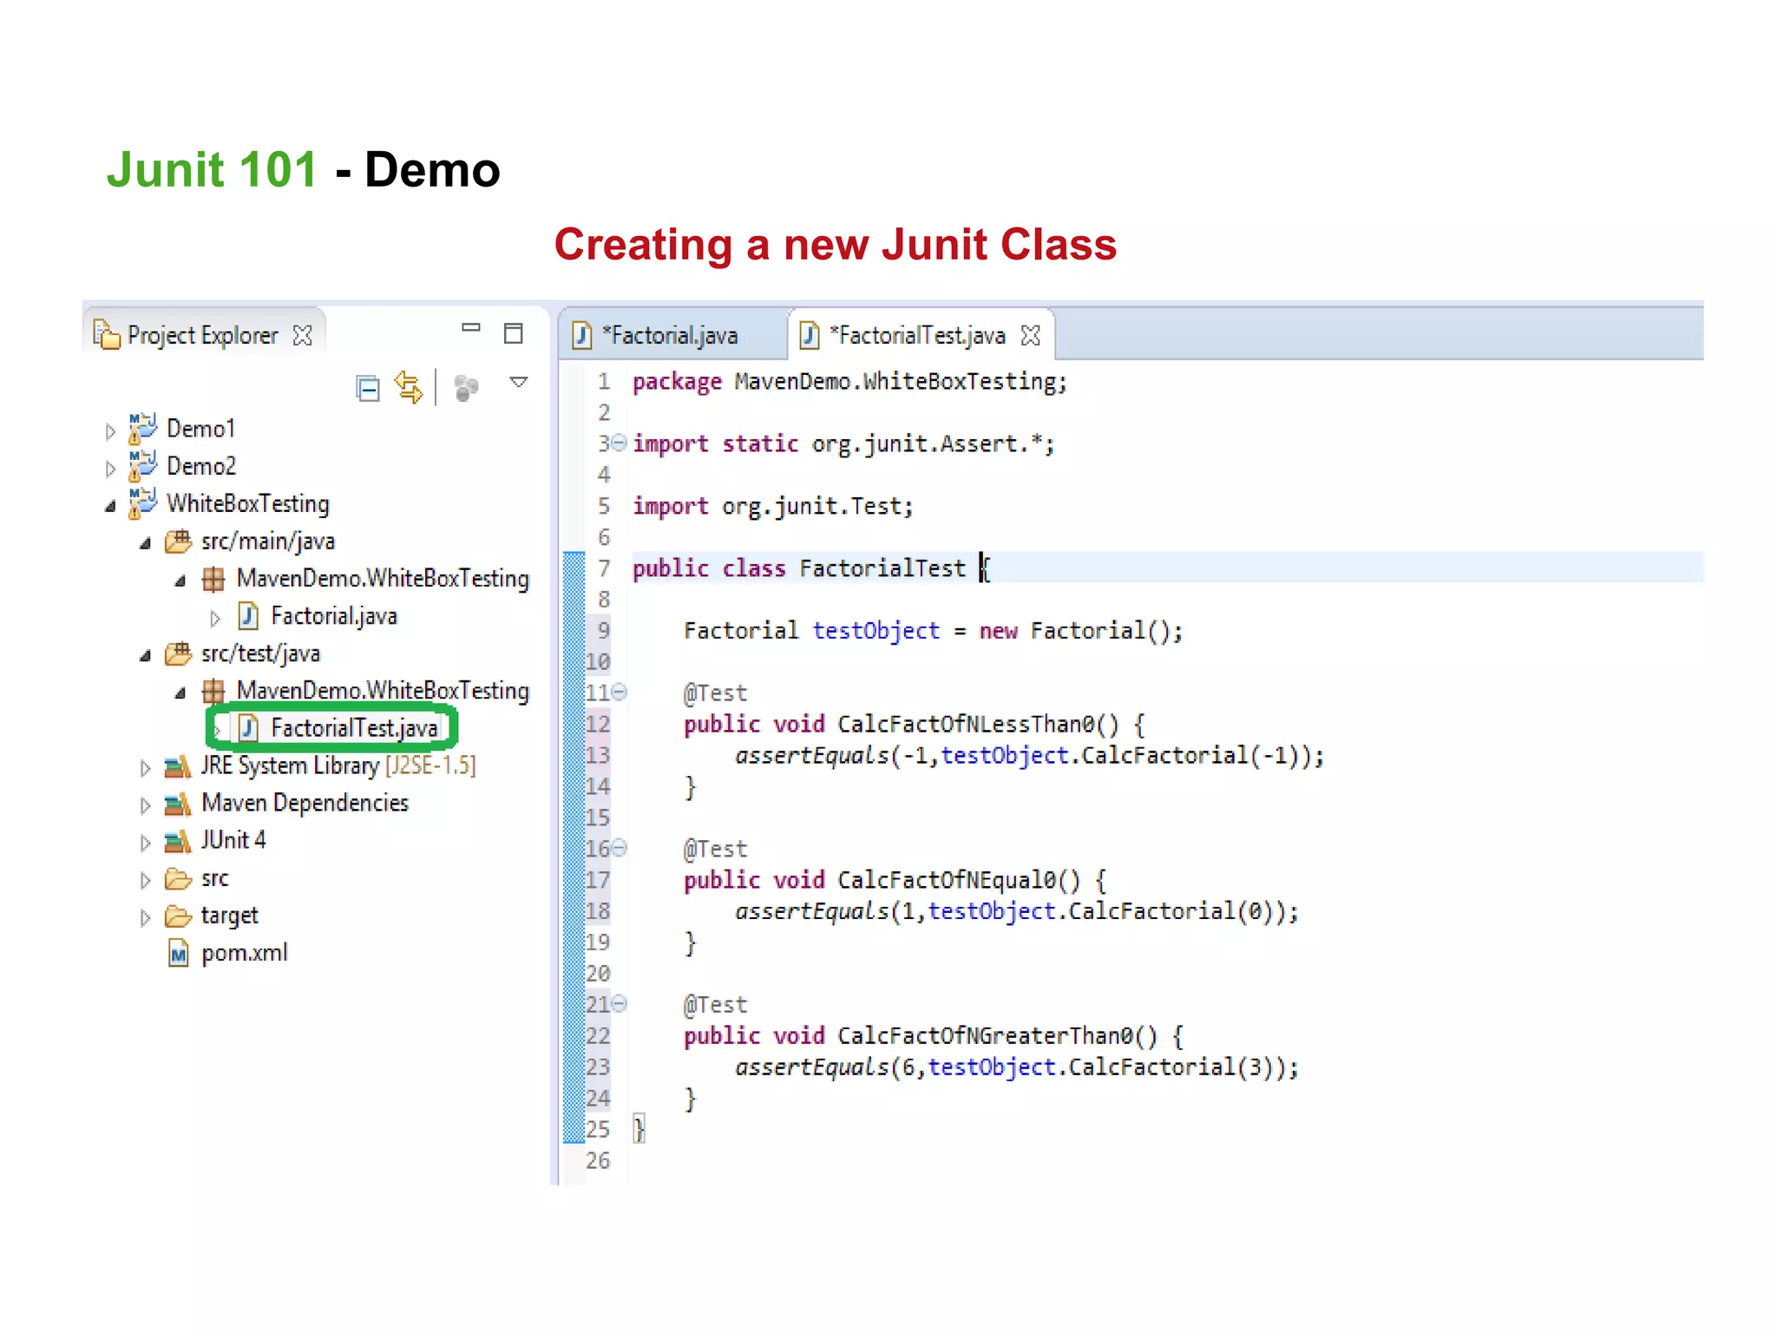Click FactorialTest.java file icon in tree
The height and width of the screenshot is (1333, 1777).
[x=249, y=727]
